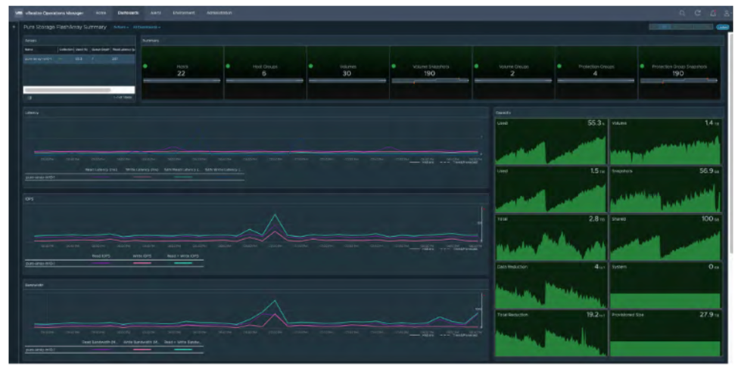Toggle Write Latency series pink swatch
The height and width of the screenshot is (369, 738).
(142, 177)
